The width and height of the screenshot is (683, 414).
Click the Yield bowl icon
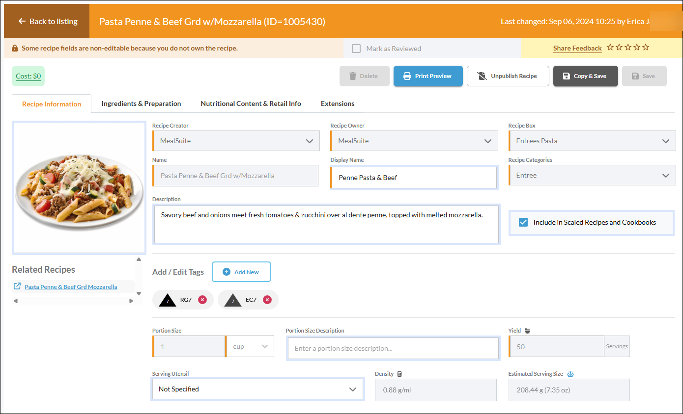[x=527, y=331]
